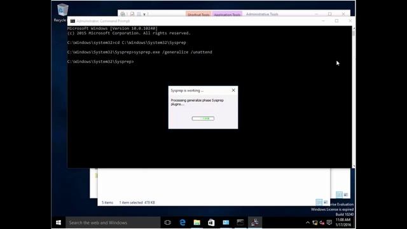Open the network tray icon
The height and width of the screenshot is (229, 407).
[x=315, y=223]
